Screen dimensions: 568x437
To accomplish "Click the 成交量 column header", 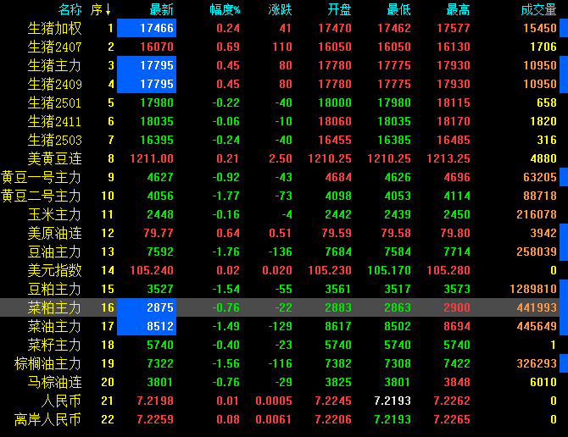I will point(538,9).
